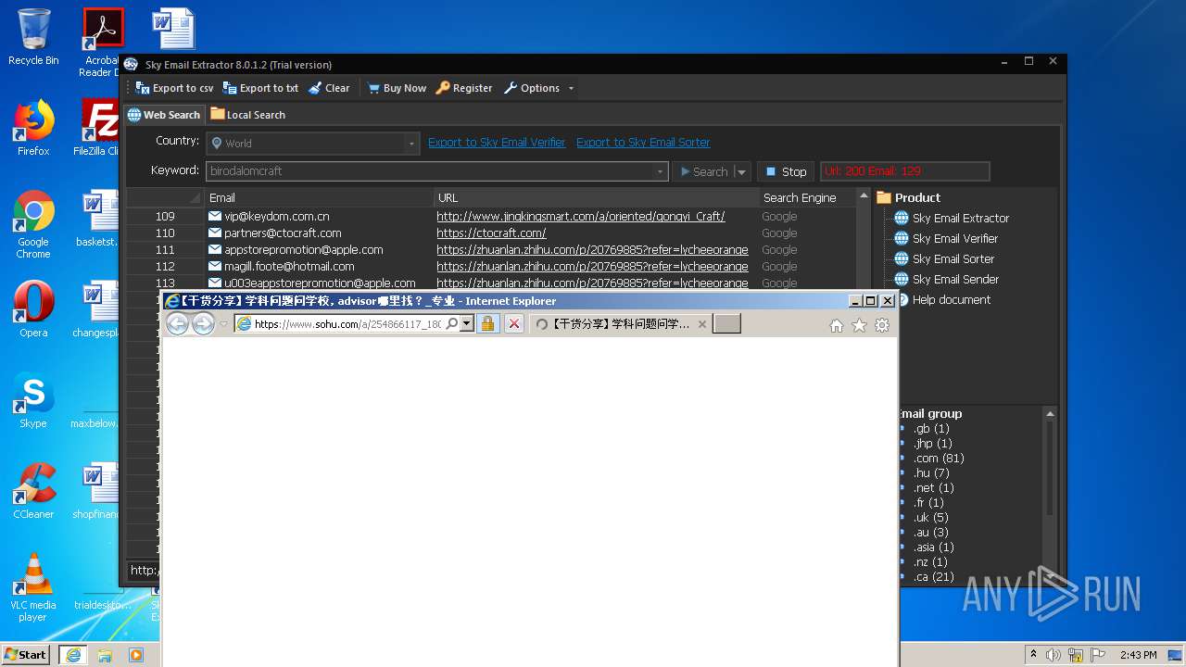Open the IE Favorites star
The height and width of the screenshot is (667, 1186).
(x=859, y=325)
